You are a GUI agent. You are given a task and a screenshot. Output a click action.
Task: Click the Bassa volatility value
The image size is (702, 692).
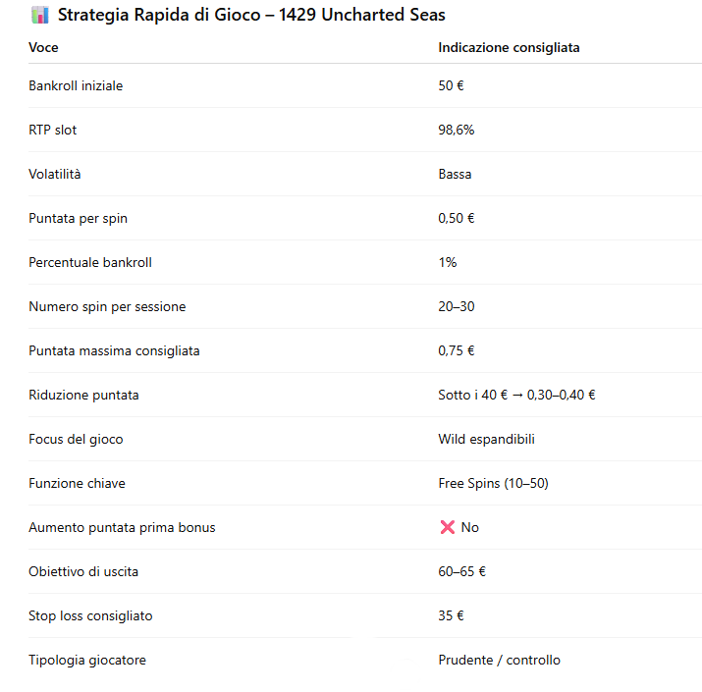(455, 175)
